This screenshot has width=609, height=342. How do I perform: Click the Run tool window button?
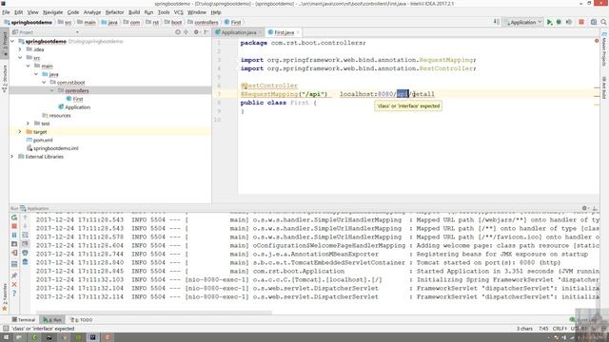pyautogui.click(x=53, y=320)
